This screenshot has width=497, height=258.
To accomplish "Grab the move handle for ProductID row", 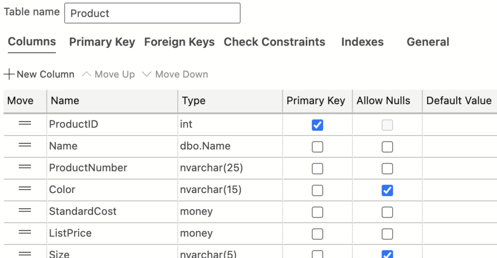I will click(x=25, y=123).
